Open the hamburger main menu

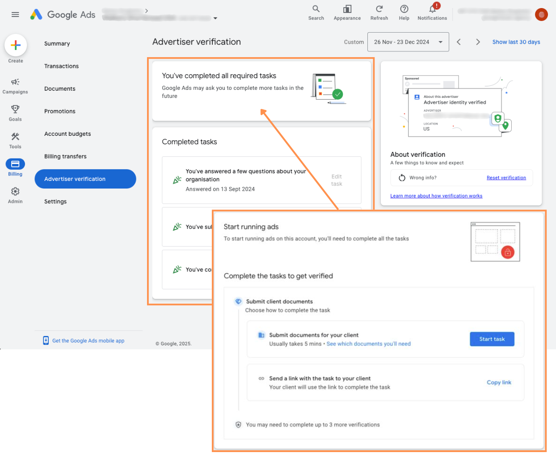(x=15, y=14)
